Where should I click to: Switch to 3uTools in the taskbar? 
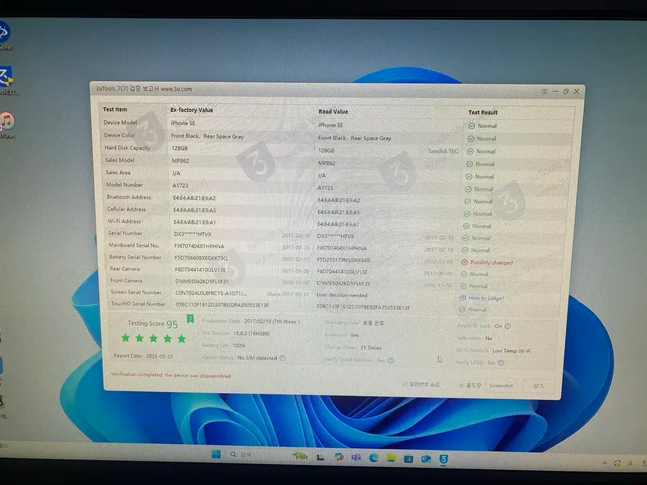pos(444,460)
